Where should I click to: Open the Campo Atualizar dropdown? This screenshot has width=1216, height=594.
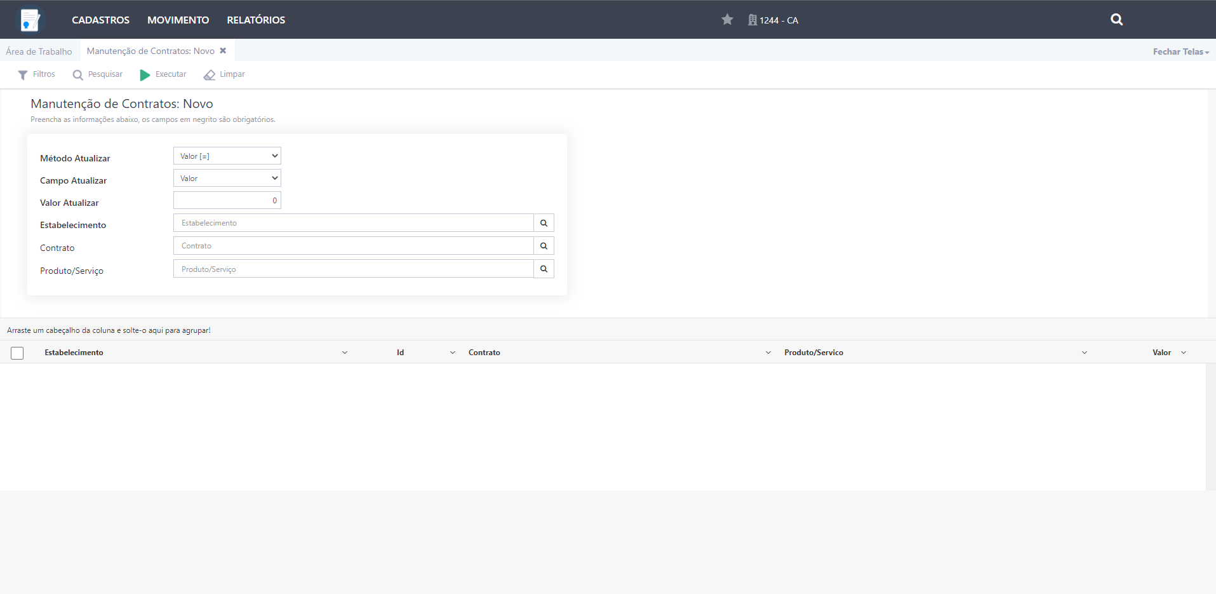tap(227, 178)
